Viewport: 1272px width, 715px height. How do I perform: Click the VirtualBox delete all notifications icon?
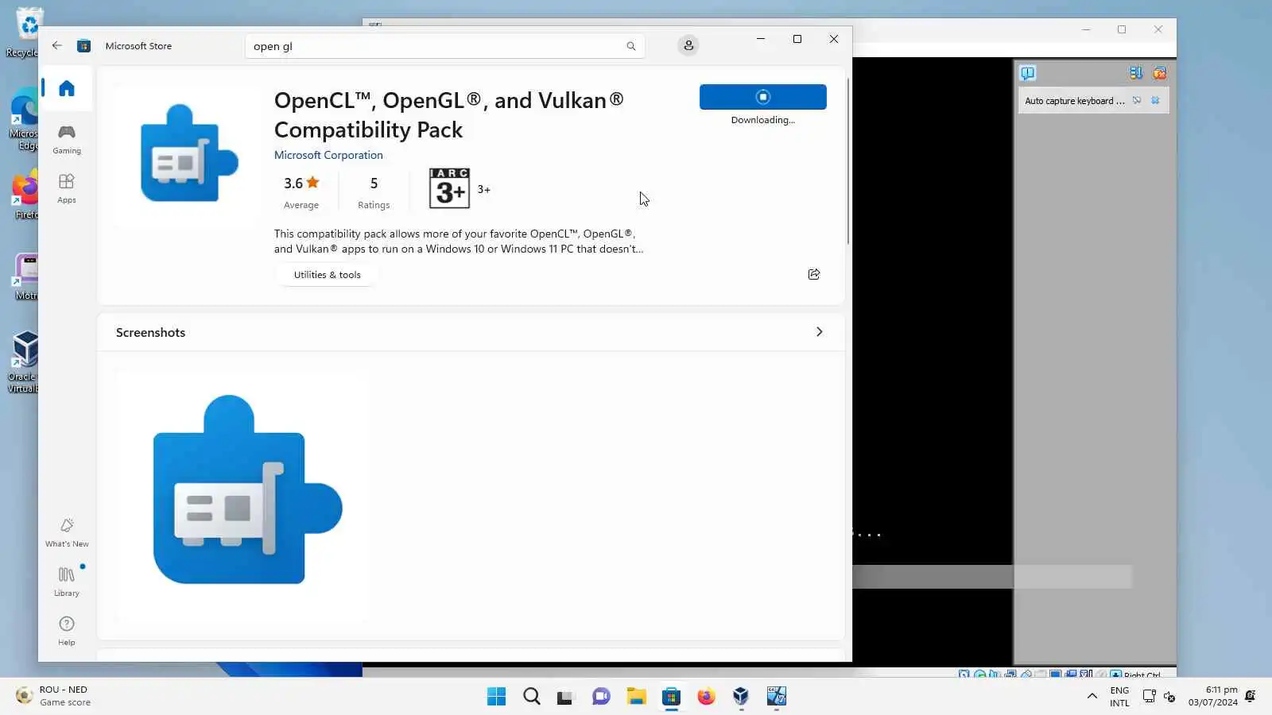pyautogui.click(x=1160, y=73)
